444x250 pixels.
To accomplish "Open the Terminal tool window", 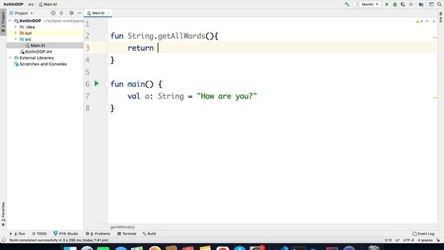I will pyautogui.click(x=127, y=233).
